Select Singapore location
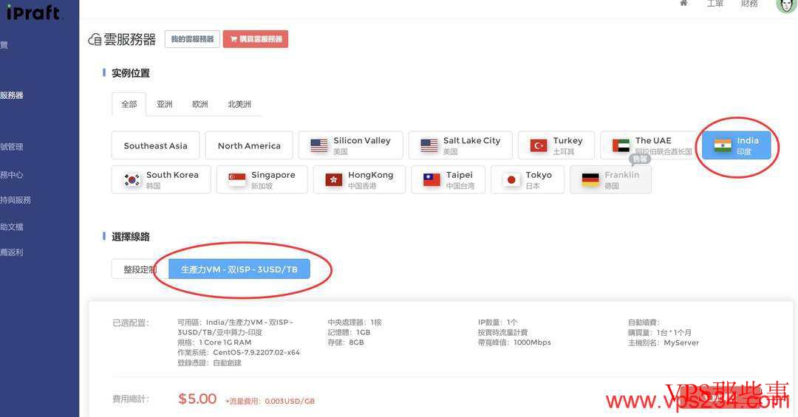Screen dimensions: 798x417 click(x=262, y=179)
